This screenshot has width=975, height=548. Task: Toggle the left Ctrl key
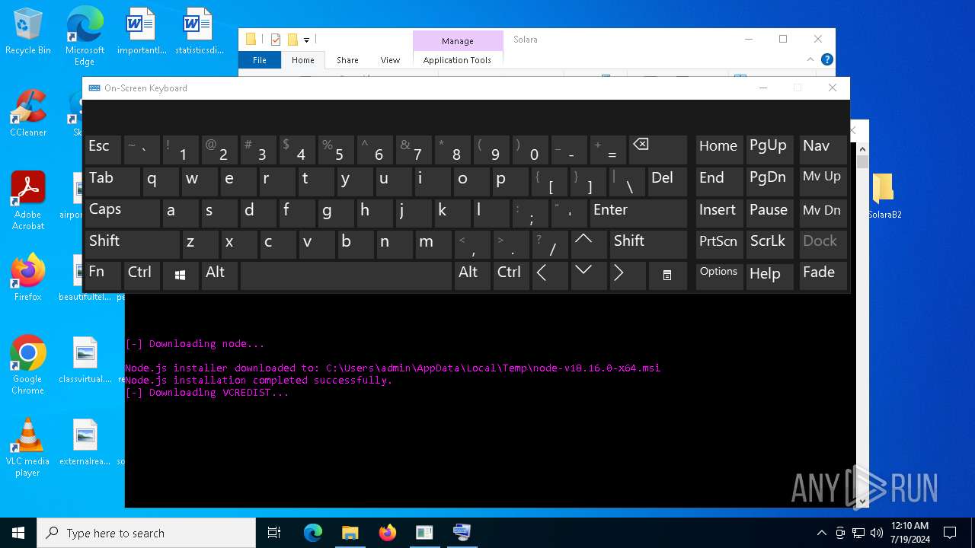pyautogui.click(x=142, y=276)
